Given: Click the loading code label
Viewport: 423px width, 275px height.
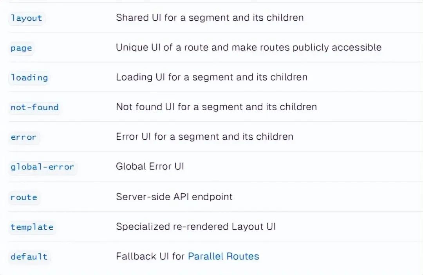Looking at the screenshot, I should click(x=29, y=77).
